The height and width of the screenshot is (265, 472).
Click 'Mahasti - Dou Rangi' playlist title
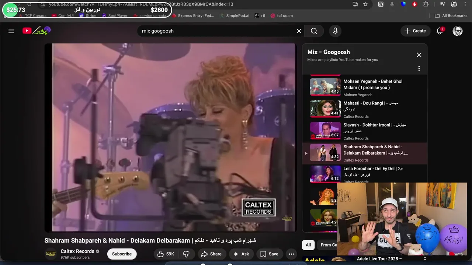click(x=371, y=106)
